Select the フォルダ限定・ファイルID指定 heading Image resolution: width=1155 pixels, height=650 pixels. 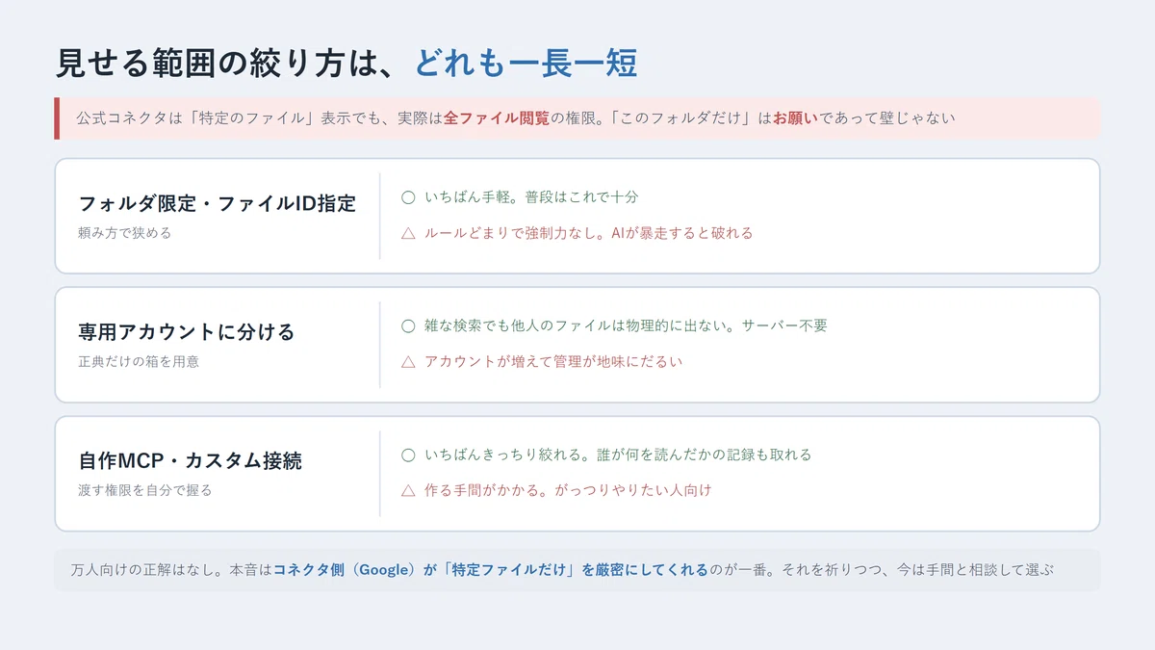coord(217,203)
